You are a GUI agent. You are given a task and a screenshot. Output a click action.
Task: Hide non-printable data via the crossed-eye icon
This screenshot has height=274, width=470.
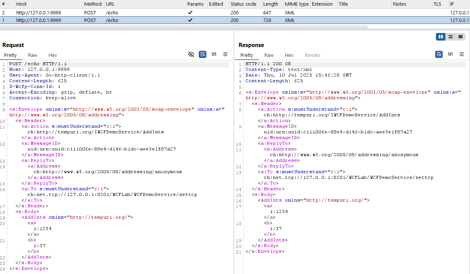pos(191,54)
